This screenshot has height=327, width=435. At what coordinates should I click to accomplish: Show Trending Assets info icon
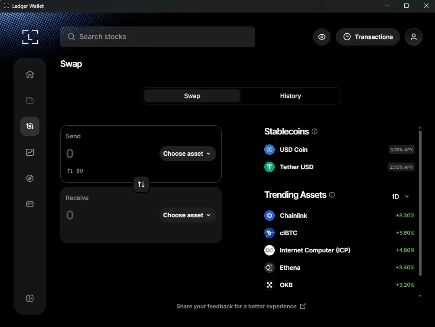(x=332, y=195)
